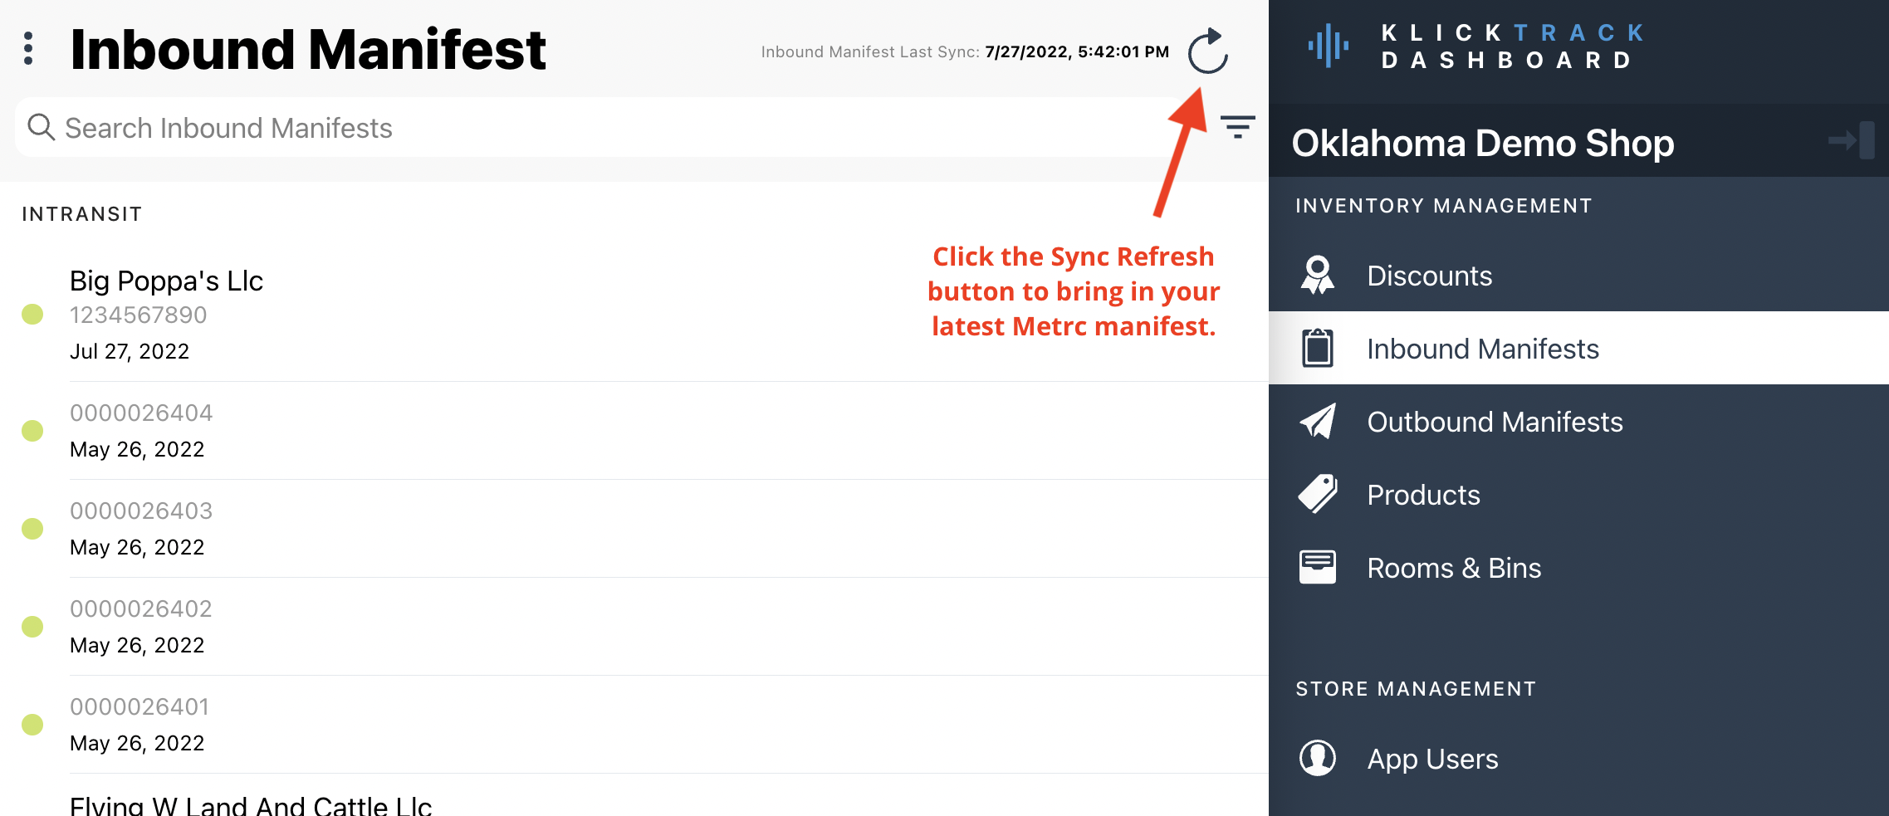
Task: Select Products in the sidebar menu
Action: pos(1578,495)
